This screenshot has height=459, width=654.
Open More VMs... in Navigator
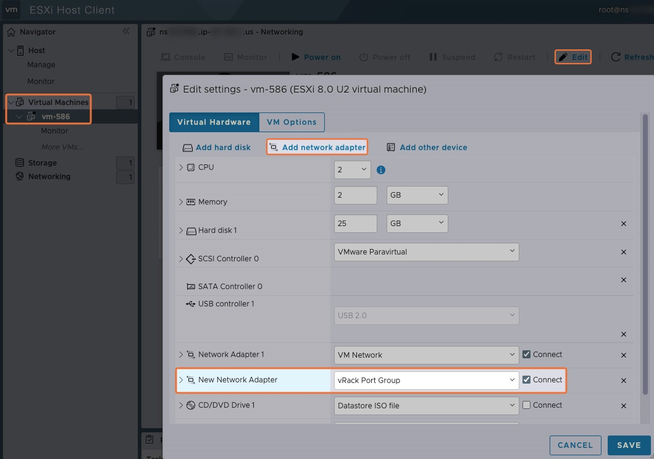[62, 147]
